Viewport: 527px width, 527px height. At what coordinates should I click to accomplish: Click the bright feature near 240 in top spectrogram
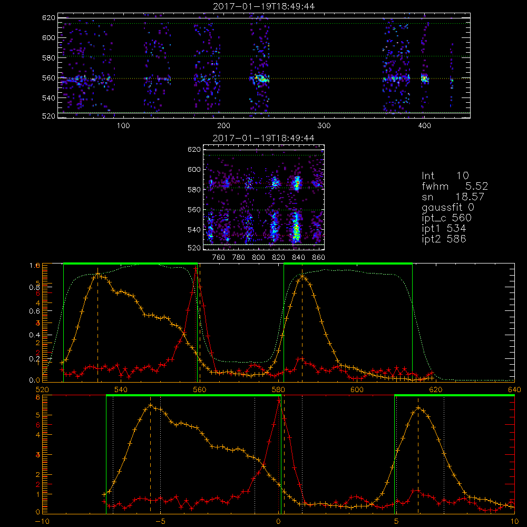260,79
